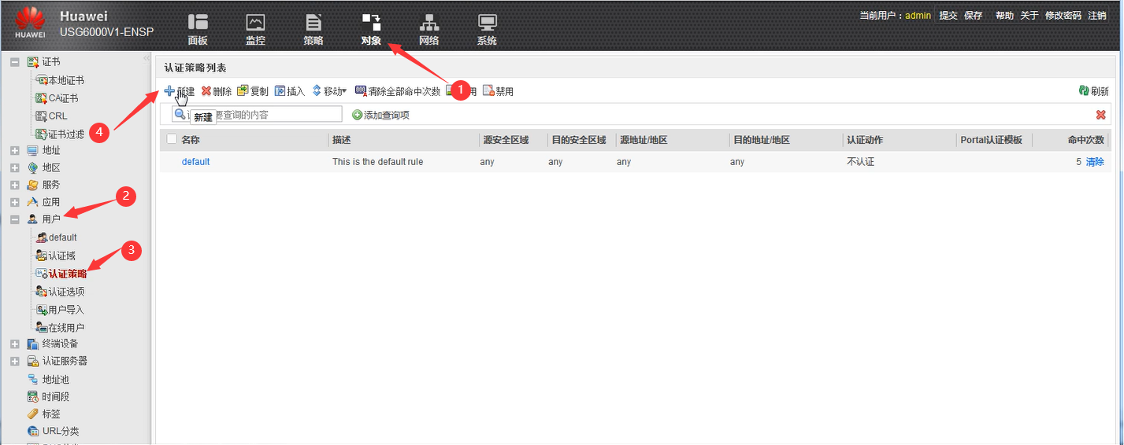The image size is (1124, 445).
Task: Open the 策略 policy tab
Action: [313, 30]
